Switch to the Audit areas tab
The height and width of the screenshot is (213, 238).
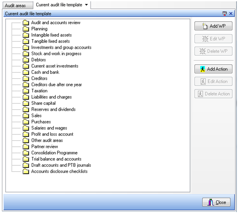[18, 5]
